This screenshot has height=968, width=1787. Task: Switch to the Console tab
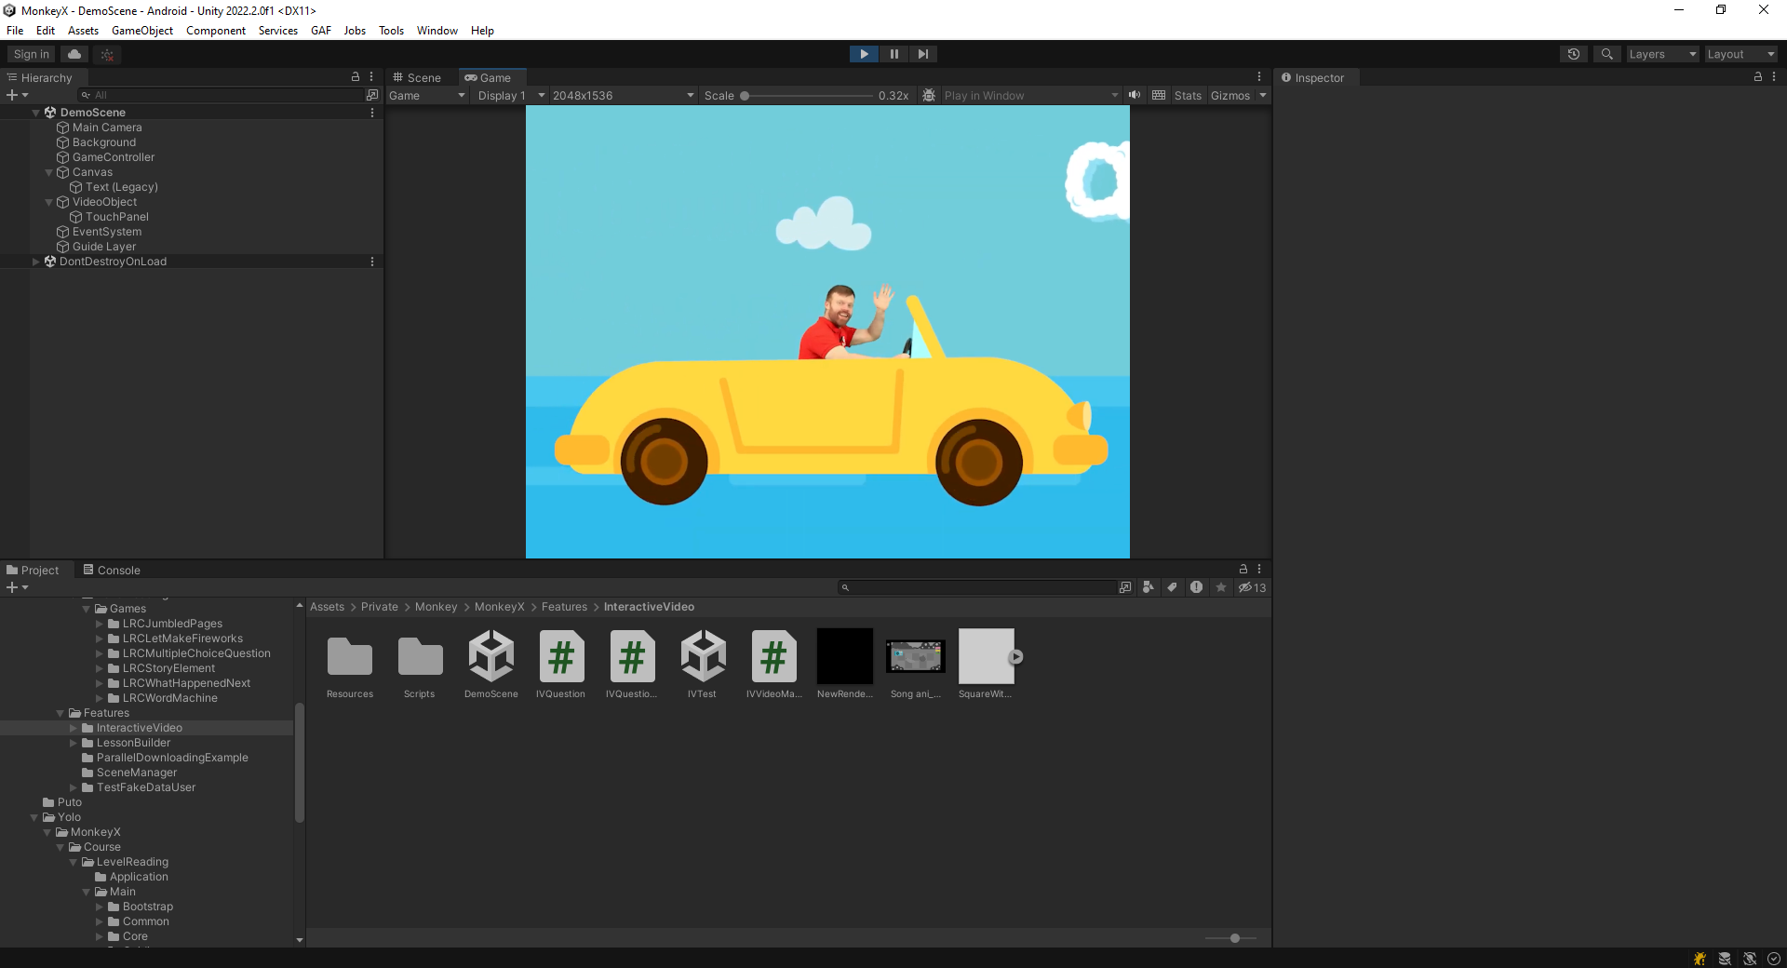click(112, 570)
